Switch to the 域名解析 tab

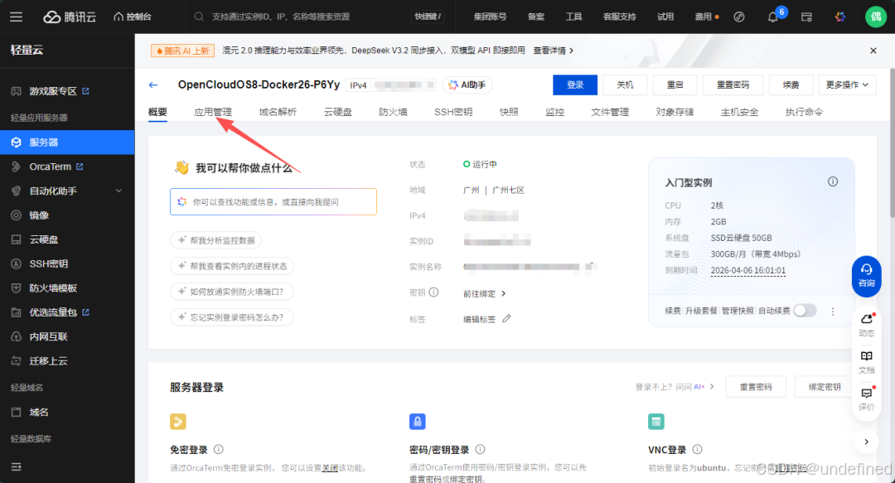pyautogui.click(x=278, y=112)
